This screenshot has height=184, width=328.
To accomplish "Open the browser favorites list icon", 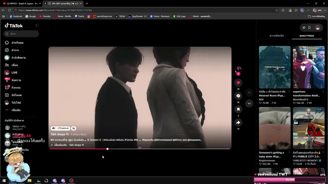I will [296, 10].
